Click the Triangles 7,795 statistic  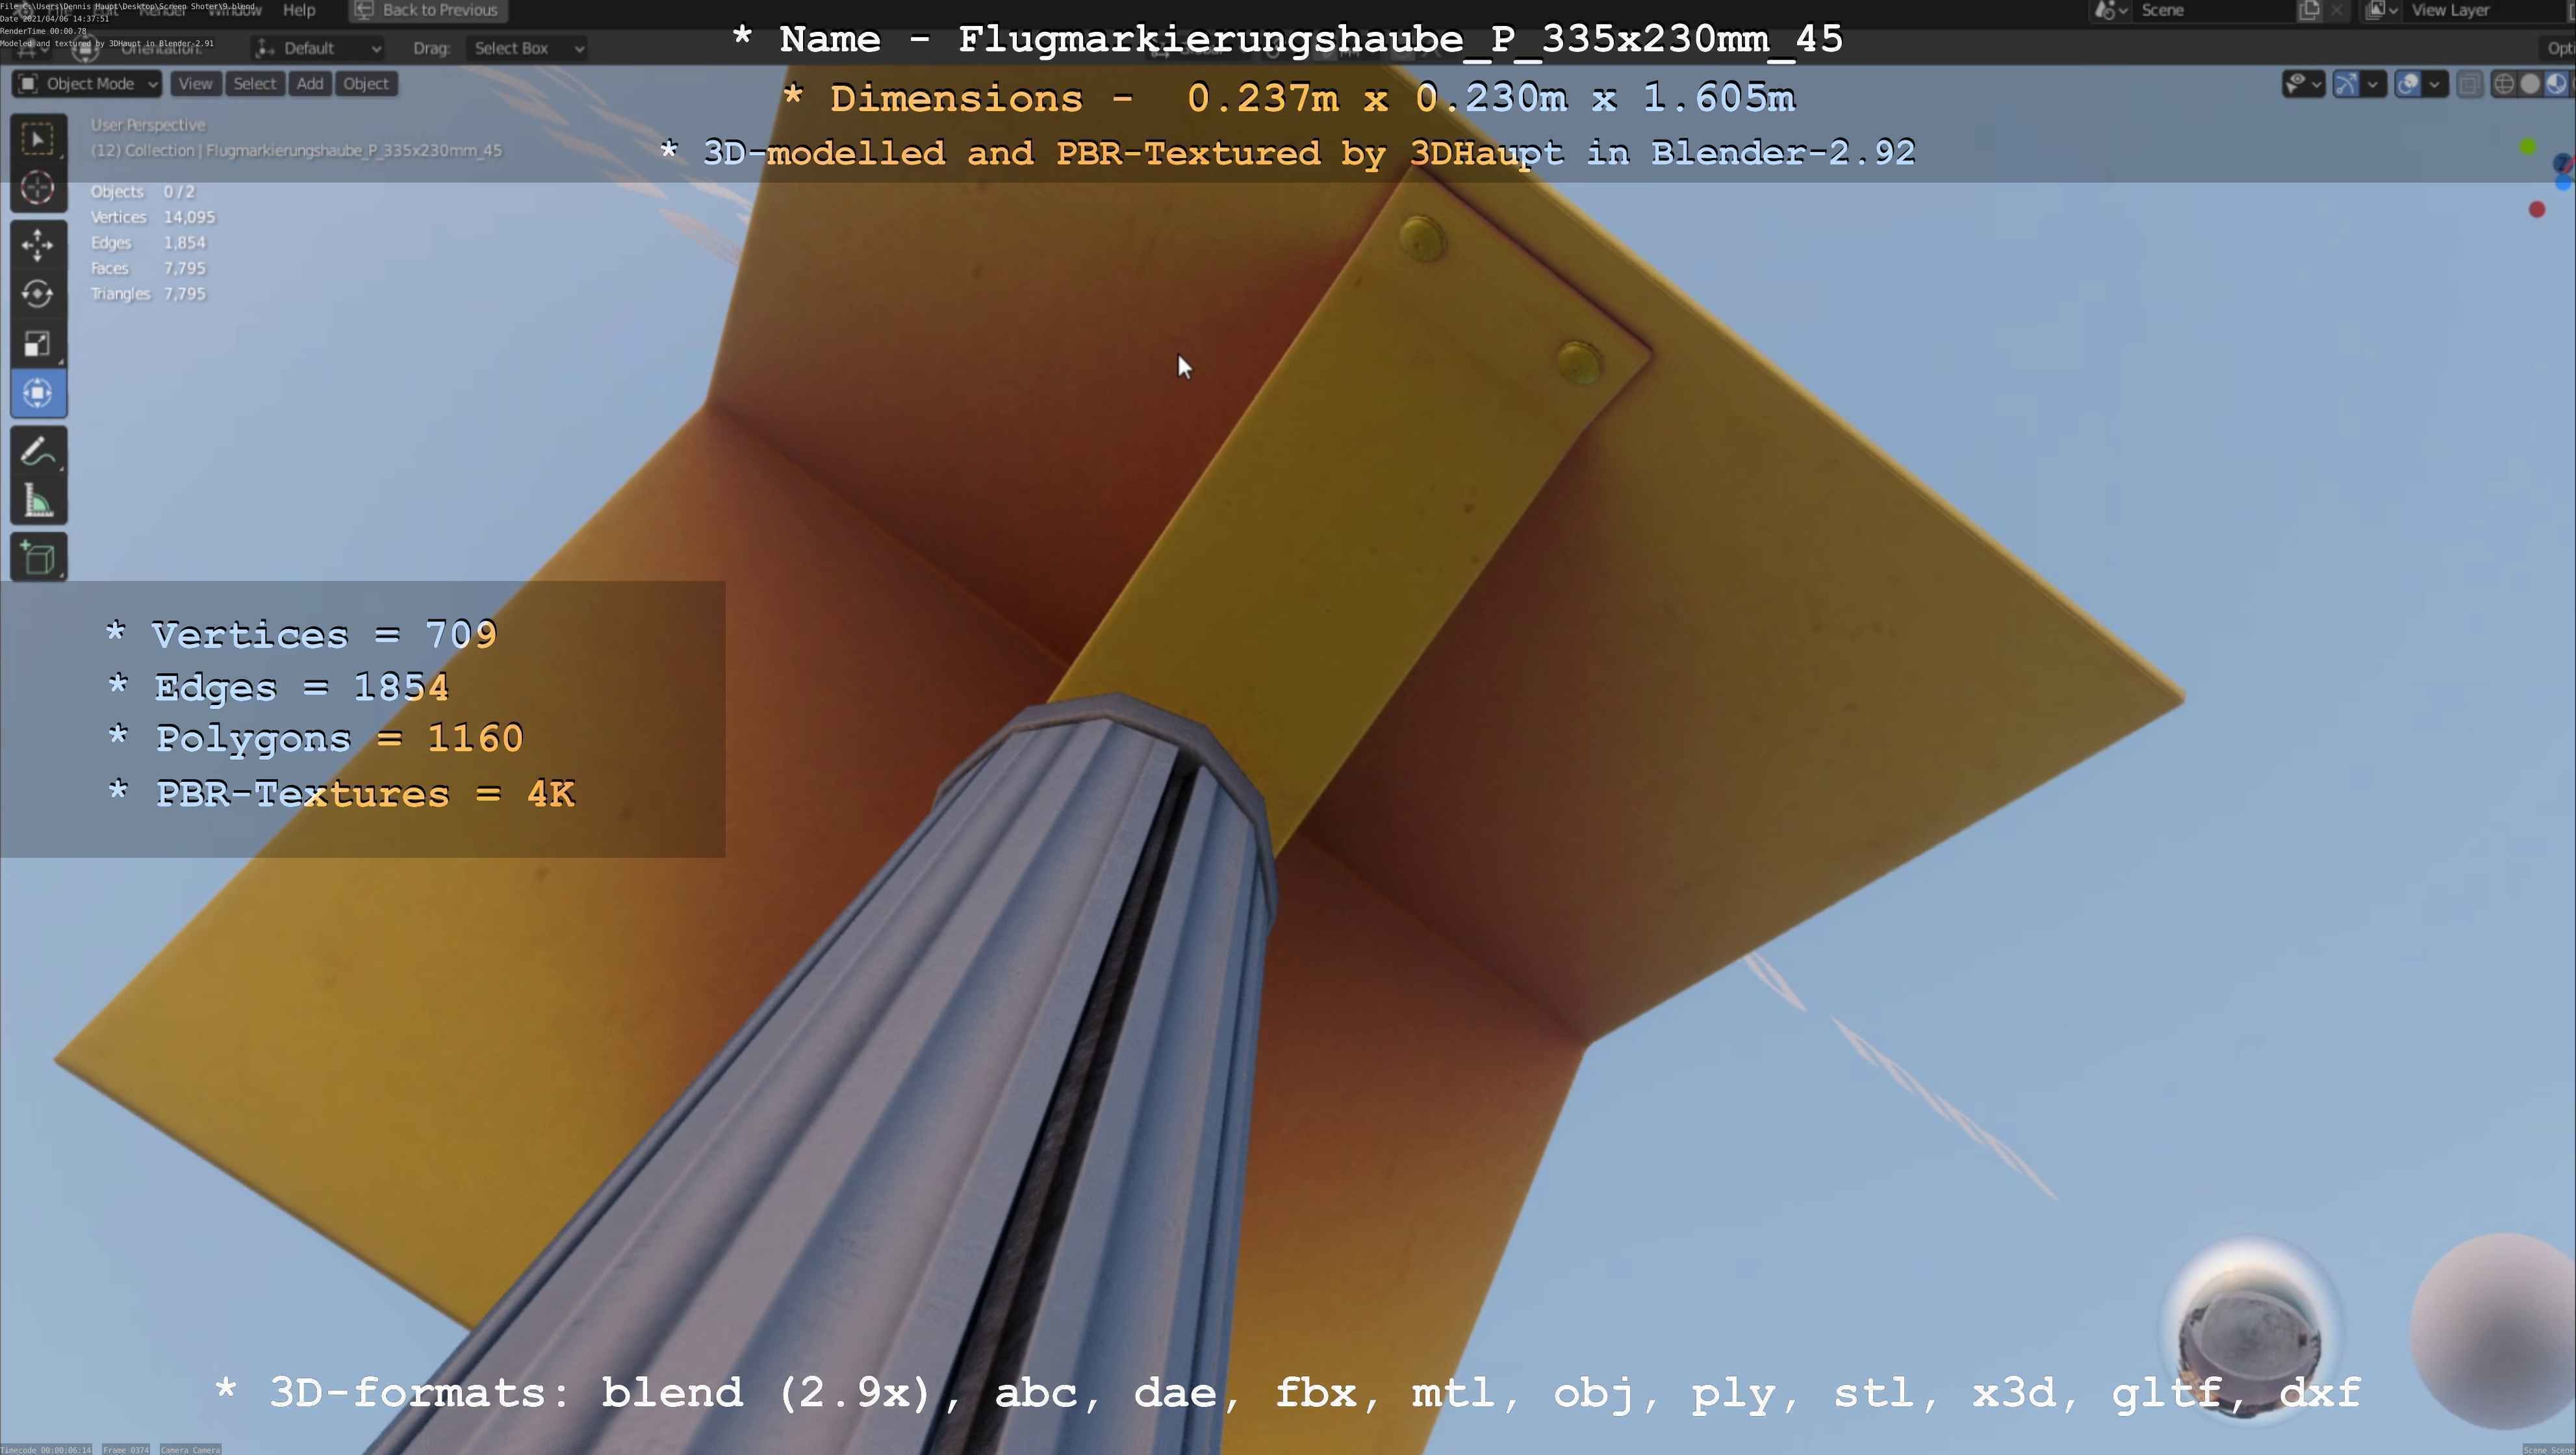148,294
